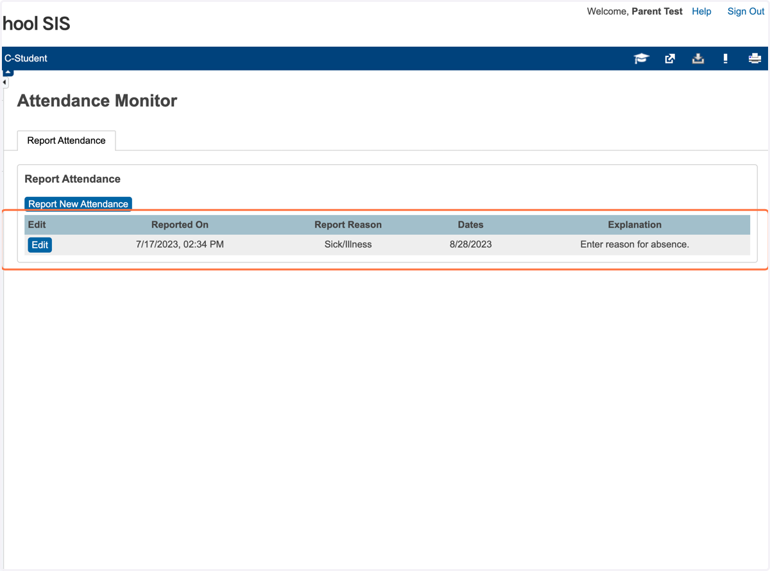The height and width of the screenshot is (571, 770).
Task: Select the Sick/Illness reason cell
Action: tap(348, 244)
